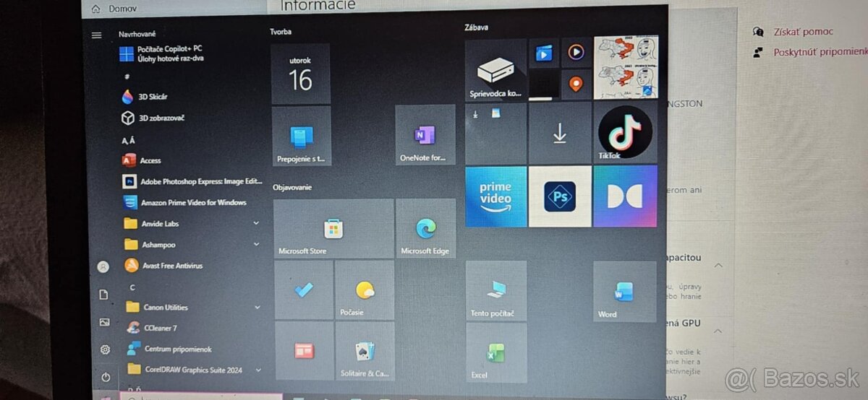Image resolution: width=868 pixels, height=400 pixels.
Task: Click the Zábava tile group header
Action: tap(476, 27)
